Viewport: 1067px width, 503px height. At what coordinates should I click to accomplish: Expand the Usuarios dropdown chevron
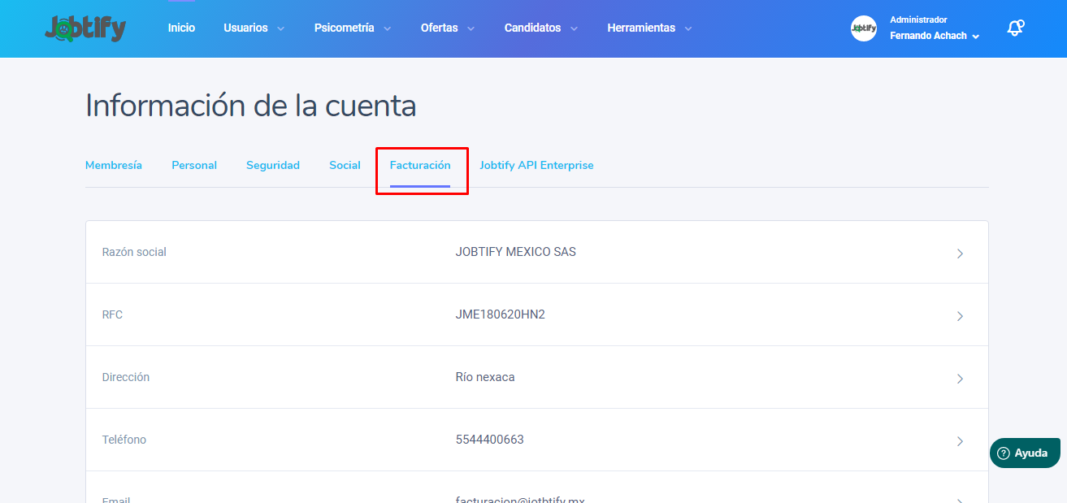pyautogui.click(x=280, y=28)
